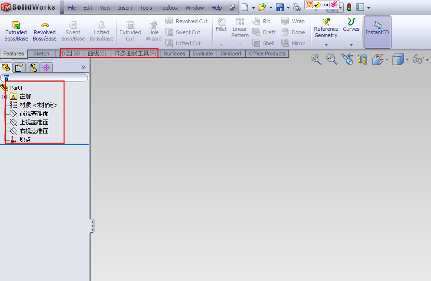Image resolution: width=431 pixels, height=281 pixels.
Task: Open the PropertyManager tab
Action: (x=19, y=67)
